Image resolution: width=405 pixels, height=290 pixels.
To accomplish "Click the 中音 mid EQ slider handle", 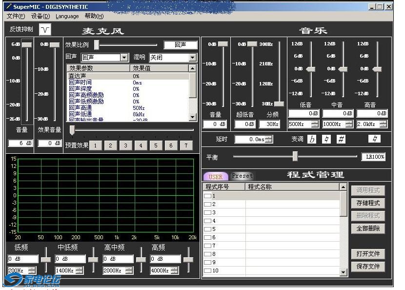I will [x=343, y=69].
